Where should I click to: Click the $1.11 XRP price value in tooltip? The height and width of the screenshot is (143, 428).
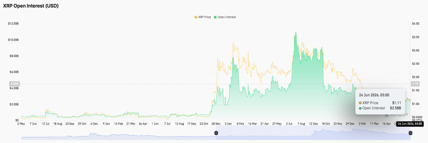pos(397,103)
